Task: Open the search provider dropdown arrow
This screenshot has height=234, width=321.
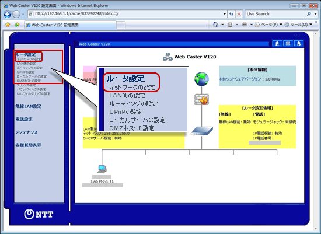Action: [x=316, y=14]
